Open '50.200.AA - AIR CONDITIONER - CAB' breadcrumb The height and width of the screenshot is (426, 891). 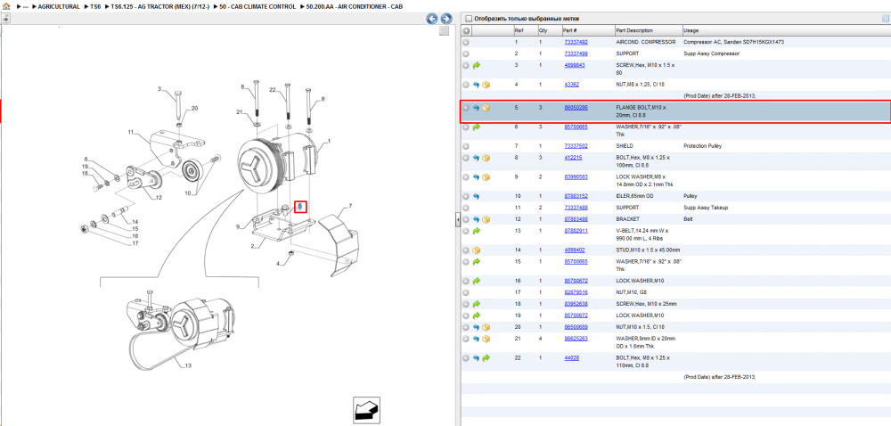coord(354,7)
